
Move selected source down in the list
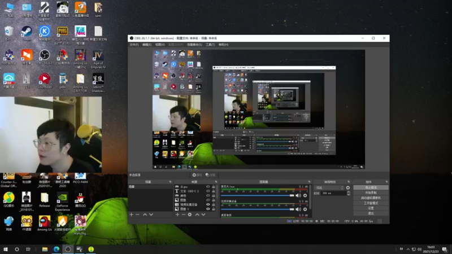203,214
